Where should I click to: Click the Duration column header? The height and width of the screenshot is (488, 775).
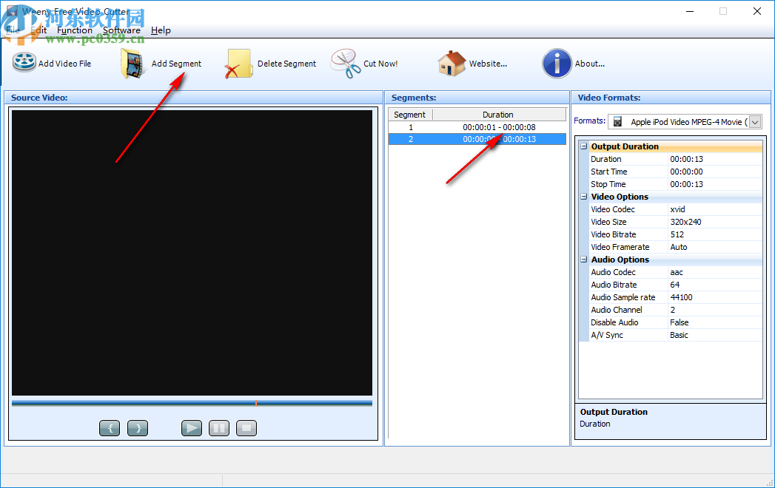499,115
